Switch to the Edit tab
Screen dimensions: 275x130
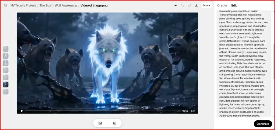[x=234, y=5]
